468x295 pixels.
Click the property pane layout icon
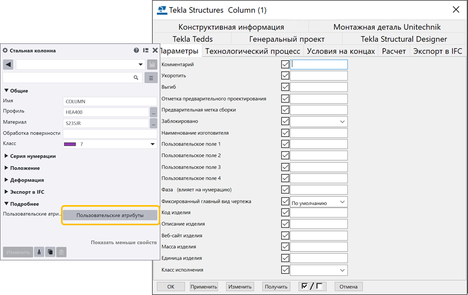(x=145, y=51)
